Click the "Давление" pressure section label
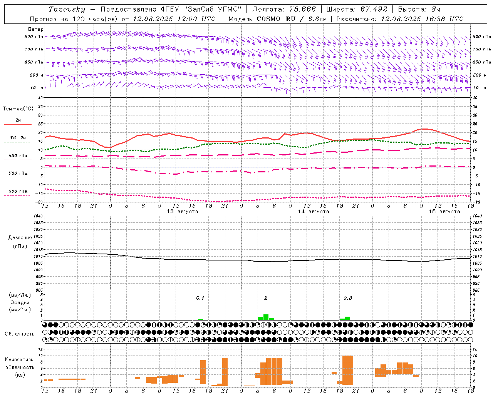Viewport: 493px width, 394px height. (x=19, y=238)
